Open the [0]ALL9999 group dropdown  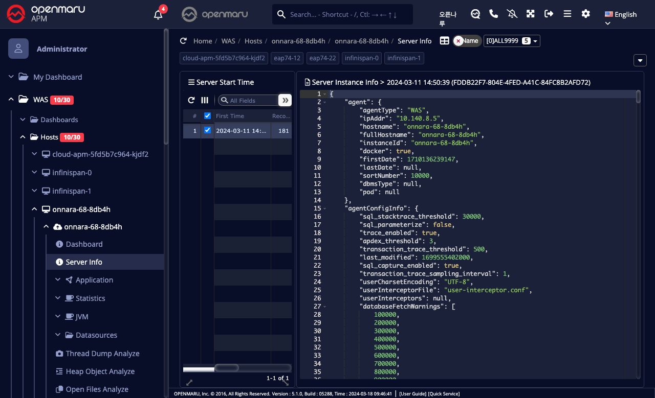pyautogui.click(x=511, y=41)
